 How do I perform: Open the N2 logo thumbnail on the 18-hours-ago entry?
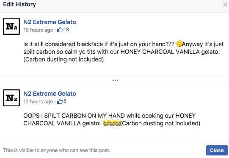[x=11, y=26]
